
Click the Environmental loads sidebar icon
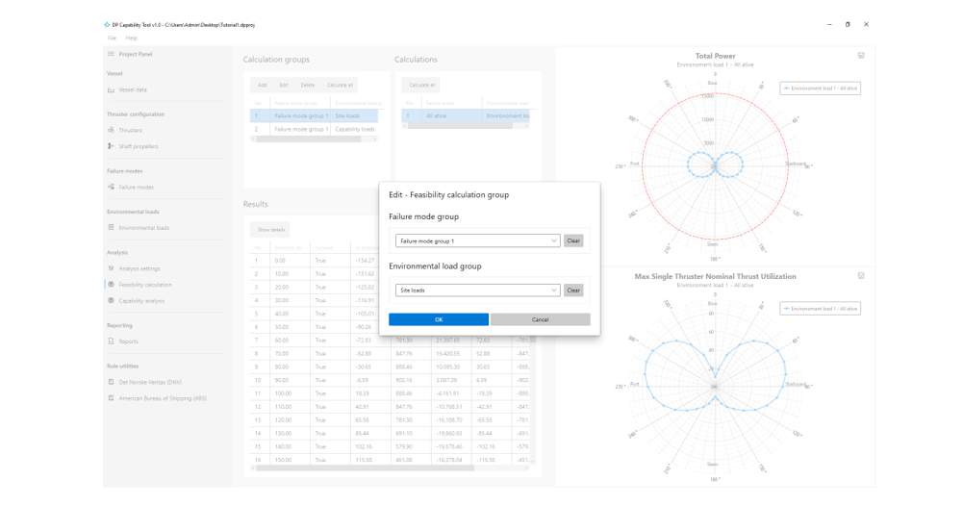(112, 227)
